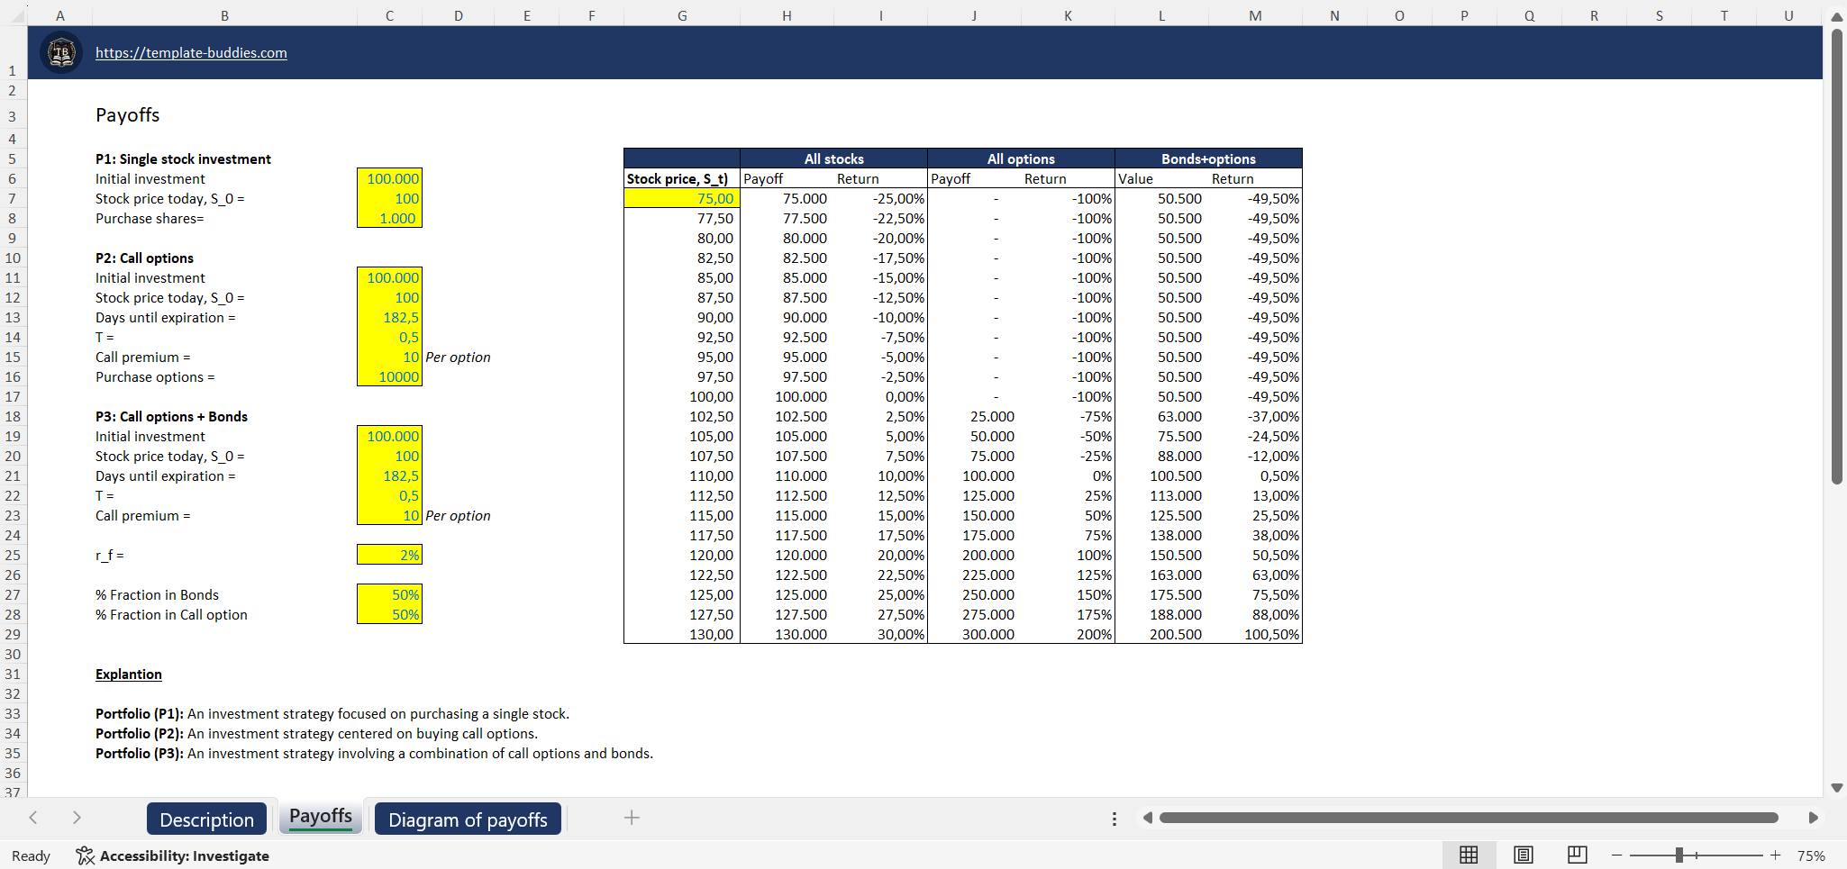1847x869 pixels.
Task: Click the horizontal scrollbar thumb
Action: coord(1469,818)
